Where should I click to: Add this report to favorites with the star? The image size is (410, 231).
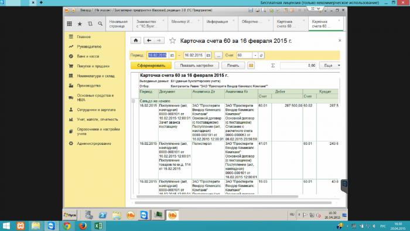(172, 40)
